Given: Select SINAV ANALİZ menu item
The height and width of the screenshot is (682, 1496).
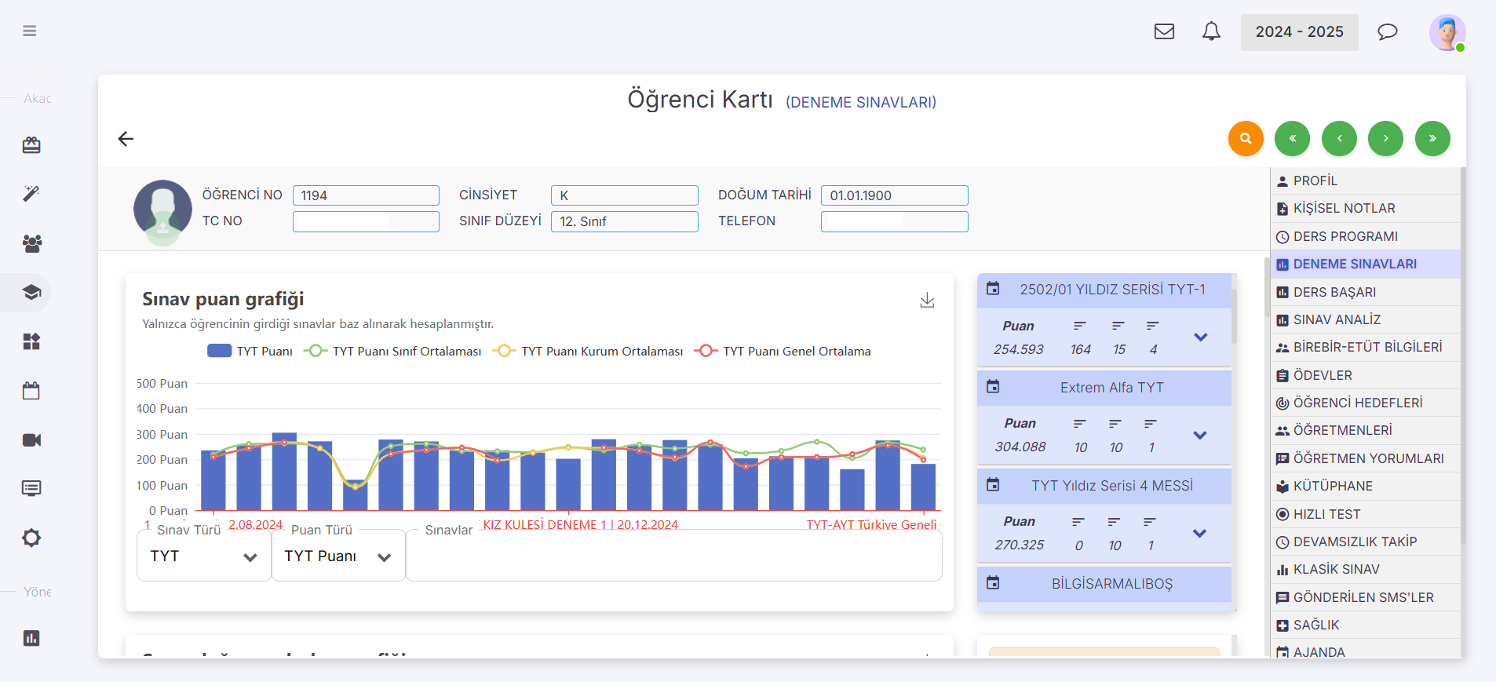Looking at the screenshot, I should coord(1336,319).
